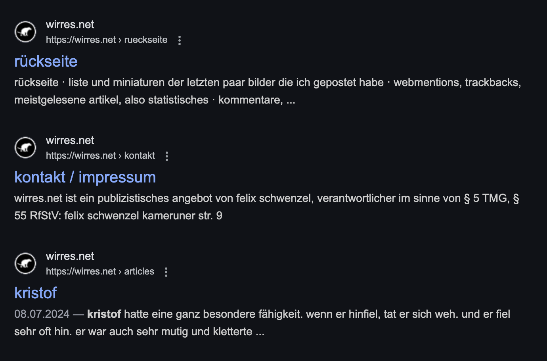
Task: Click the wirres.net favicon beside the articles result
Action: 25,263
